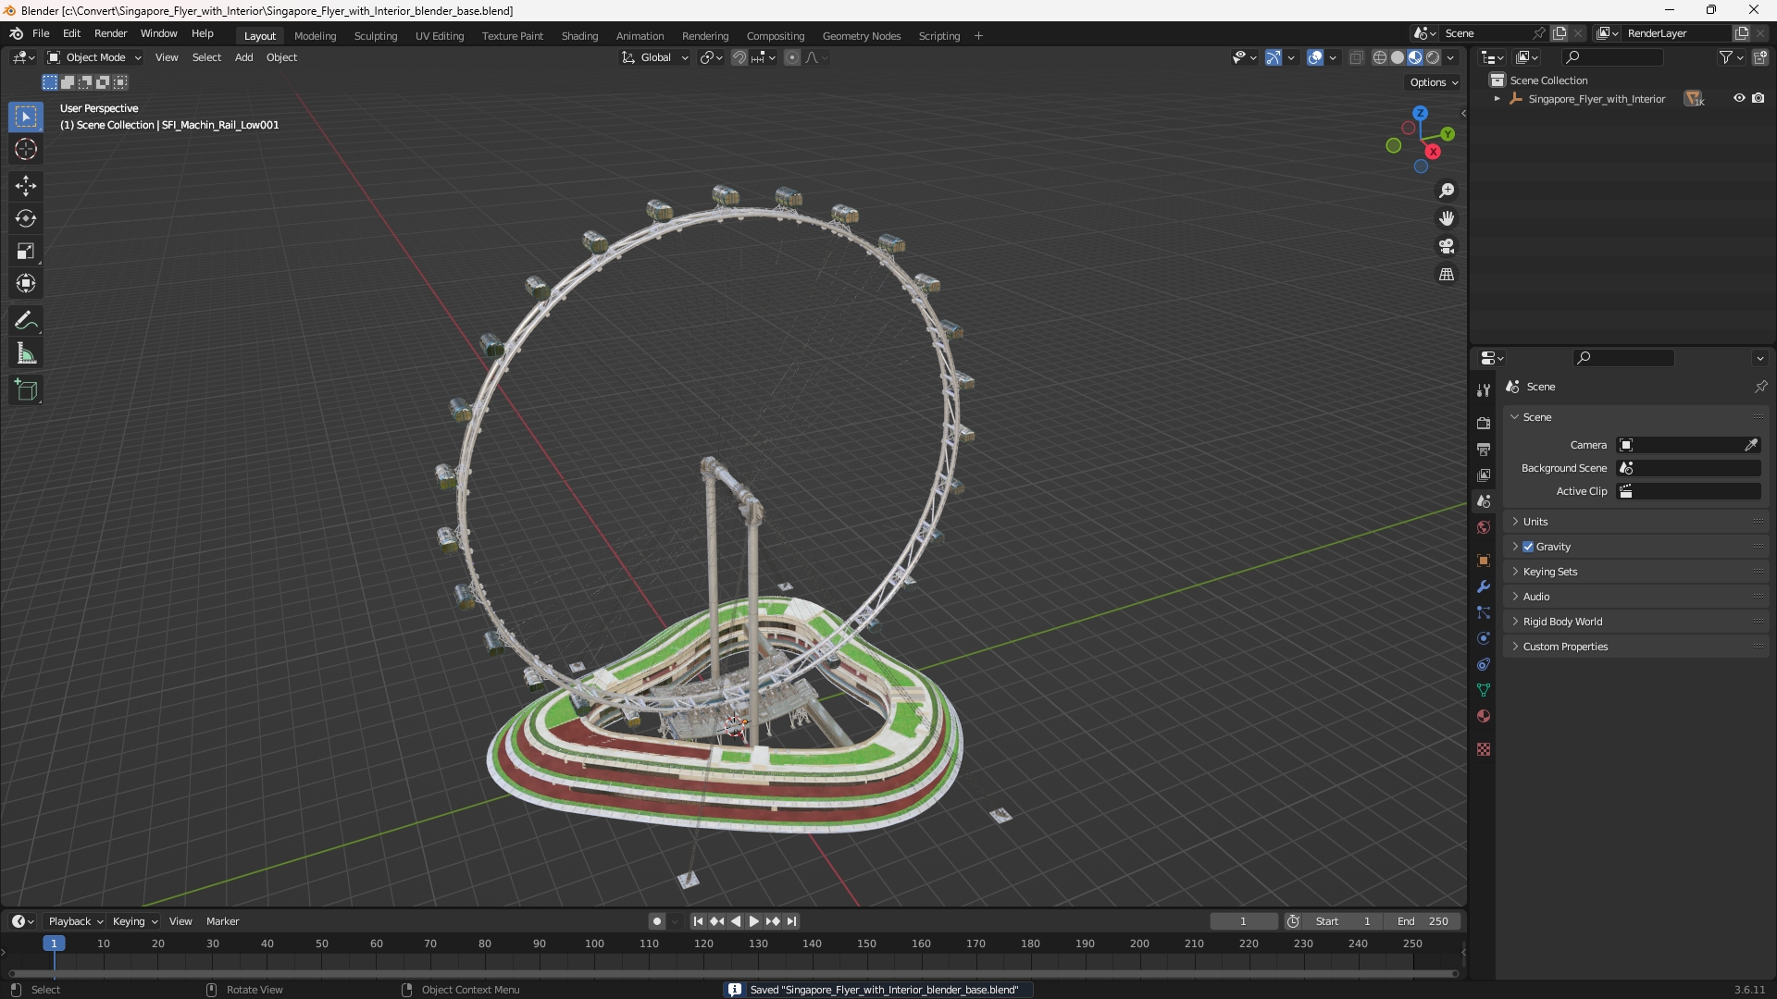Open the Tool properties tab

(1484, 390)
